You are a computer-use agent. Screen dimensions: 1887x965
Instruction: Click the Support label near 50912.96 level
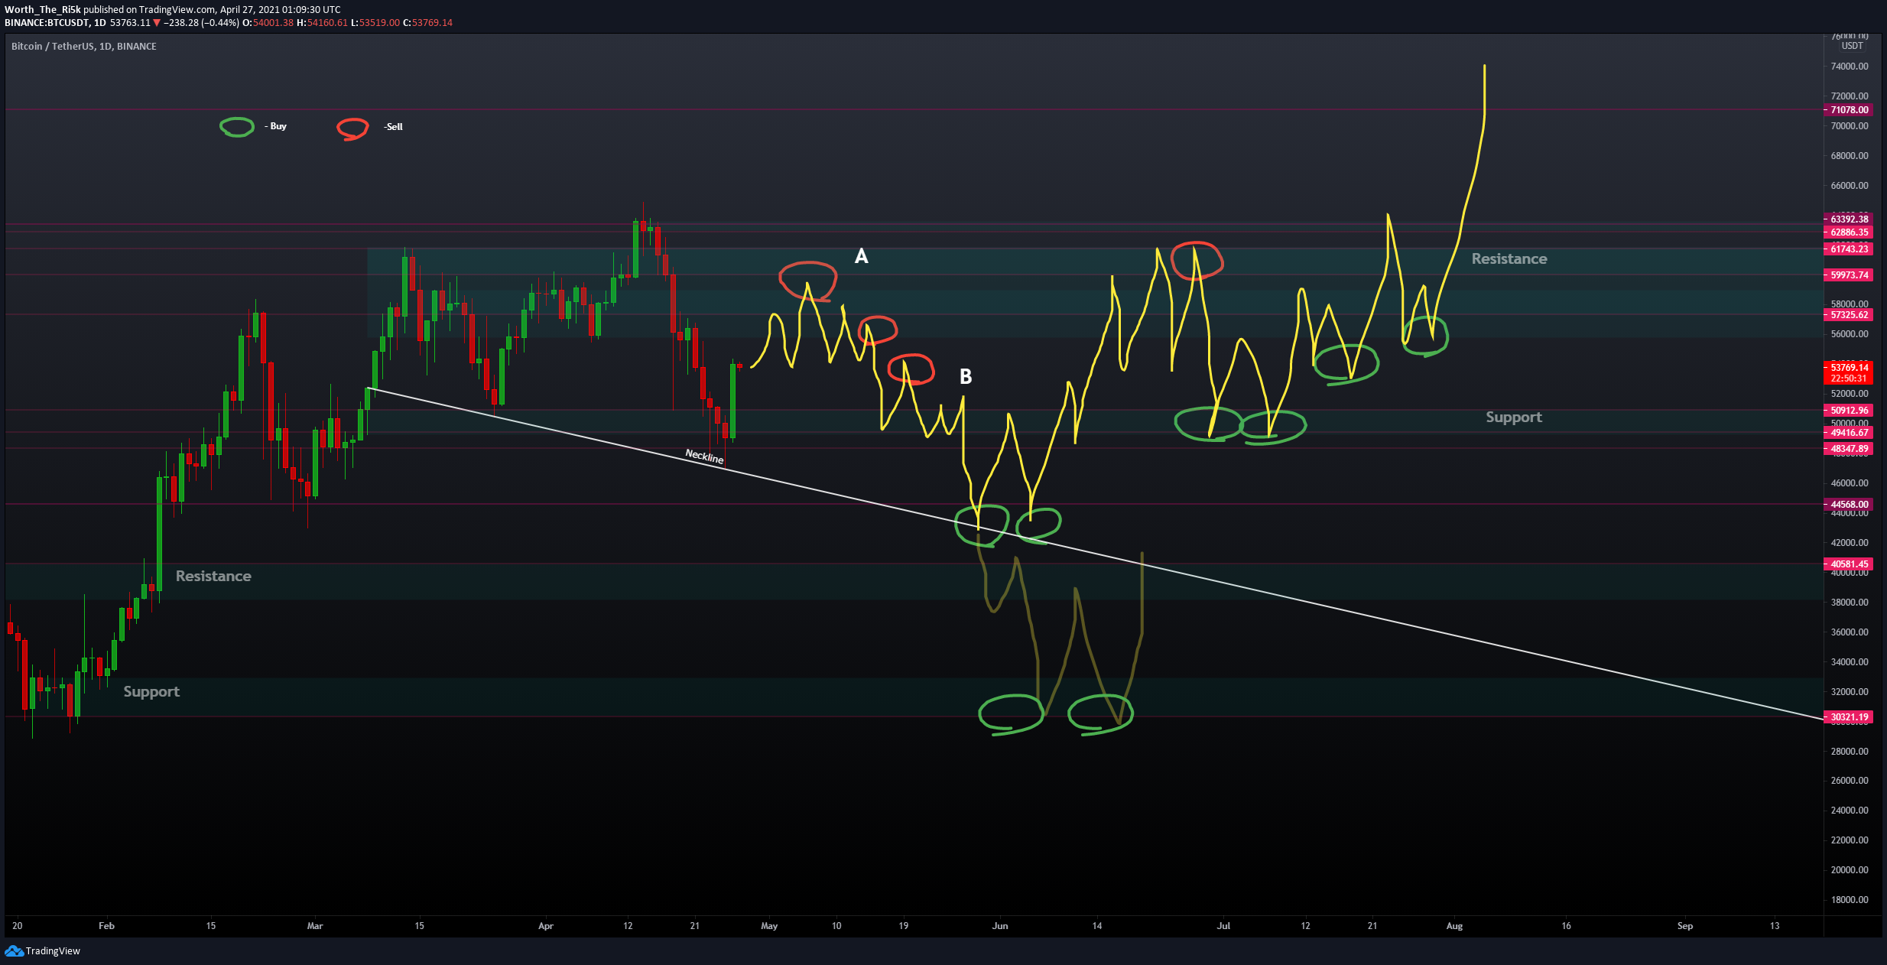pyautogui.click(x=1514, y=418)
